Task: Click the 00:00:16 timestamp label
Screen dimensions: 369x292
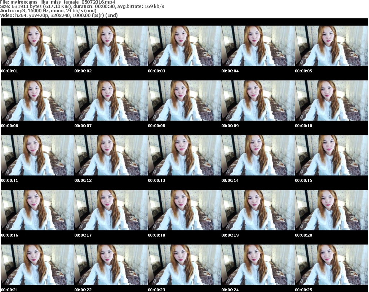Action: pos(9,235)
